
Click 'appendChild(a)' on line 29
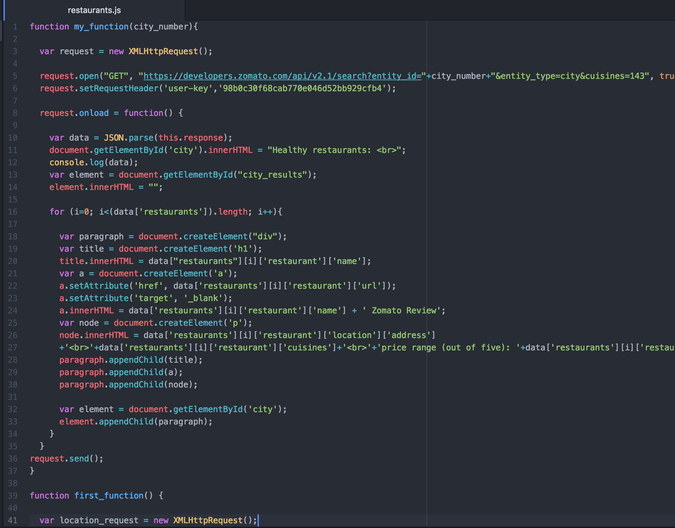[x=144, y=372]
